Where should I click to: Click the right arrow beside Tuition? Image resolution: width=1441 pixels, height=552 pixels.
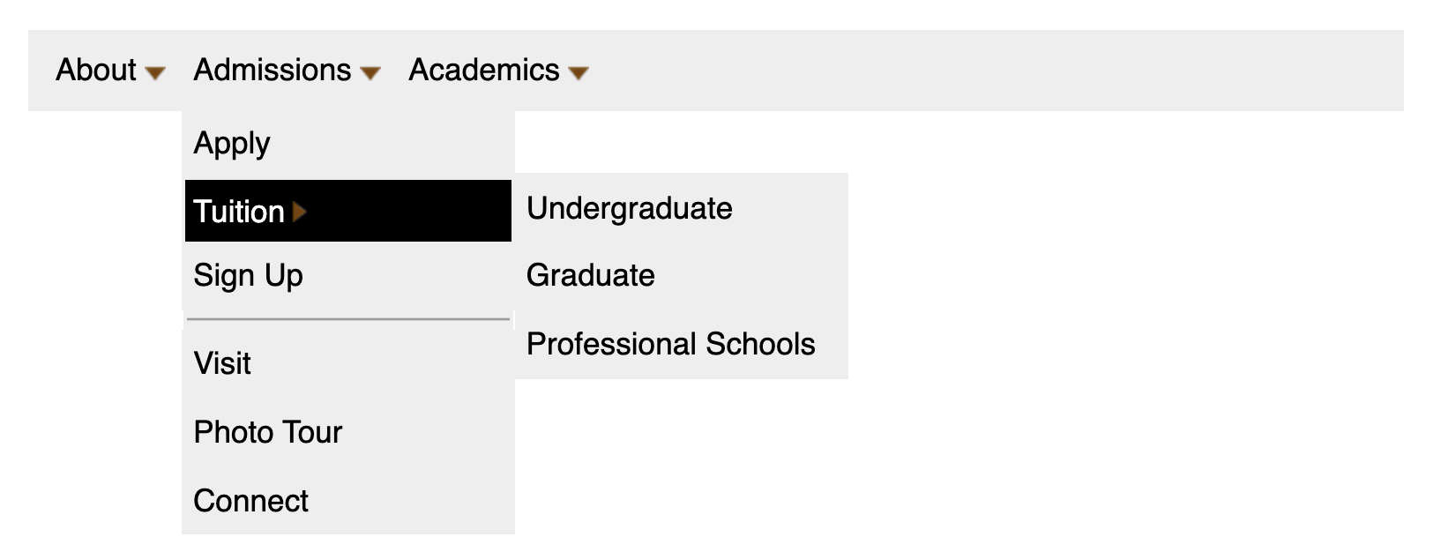point(300,212)
